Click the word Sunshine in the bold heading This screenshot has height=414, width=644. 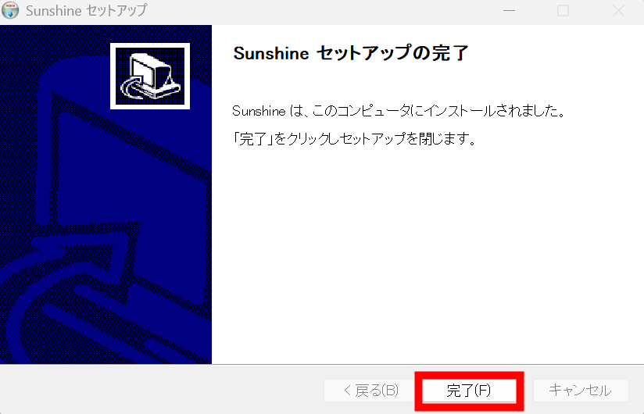click(271, 54)
